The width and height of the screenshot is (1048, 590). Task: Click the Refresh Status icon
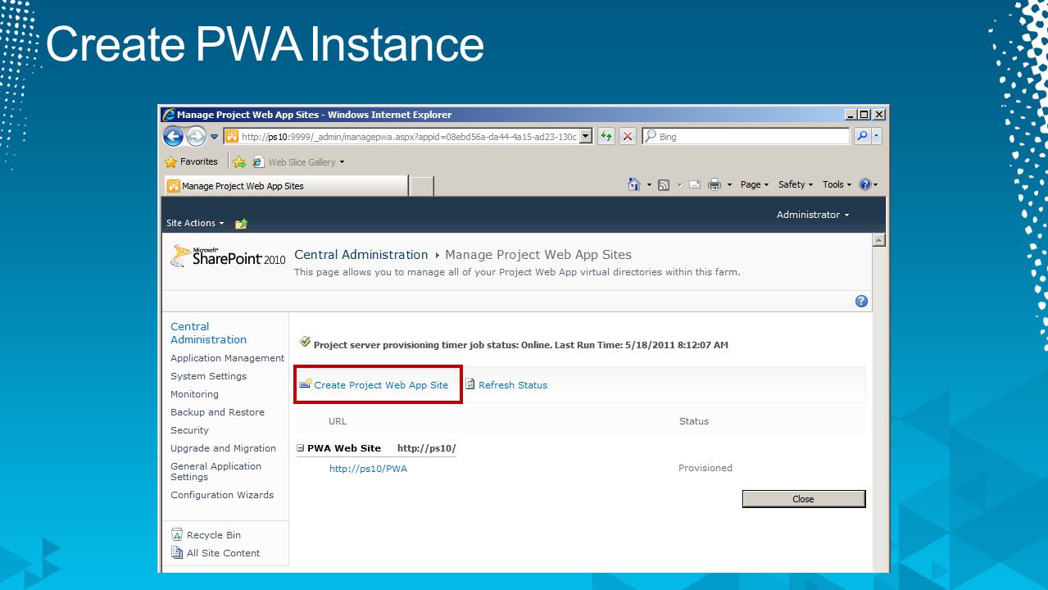coord(470,384)
